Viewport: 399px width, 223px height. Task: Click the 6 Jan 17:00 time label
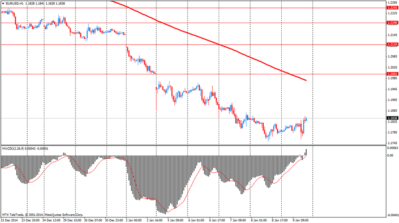click(x=217, y=220)
